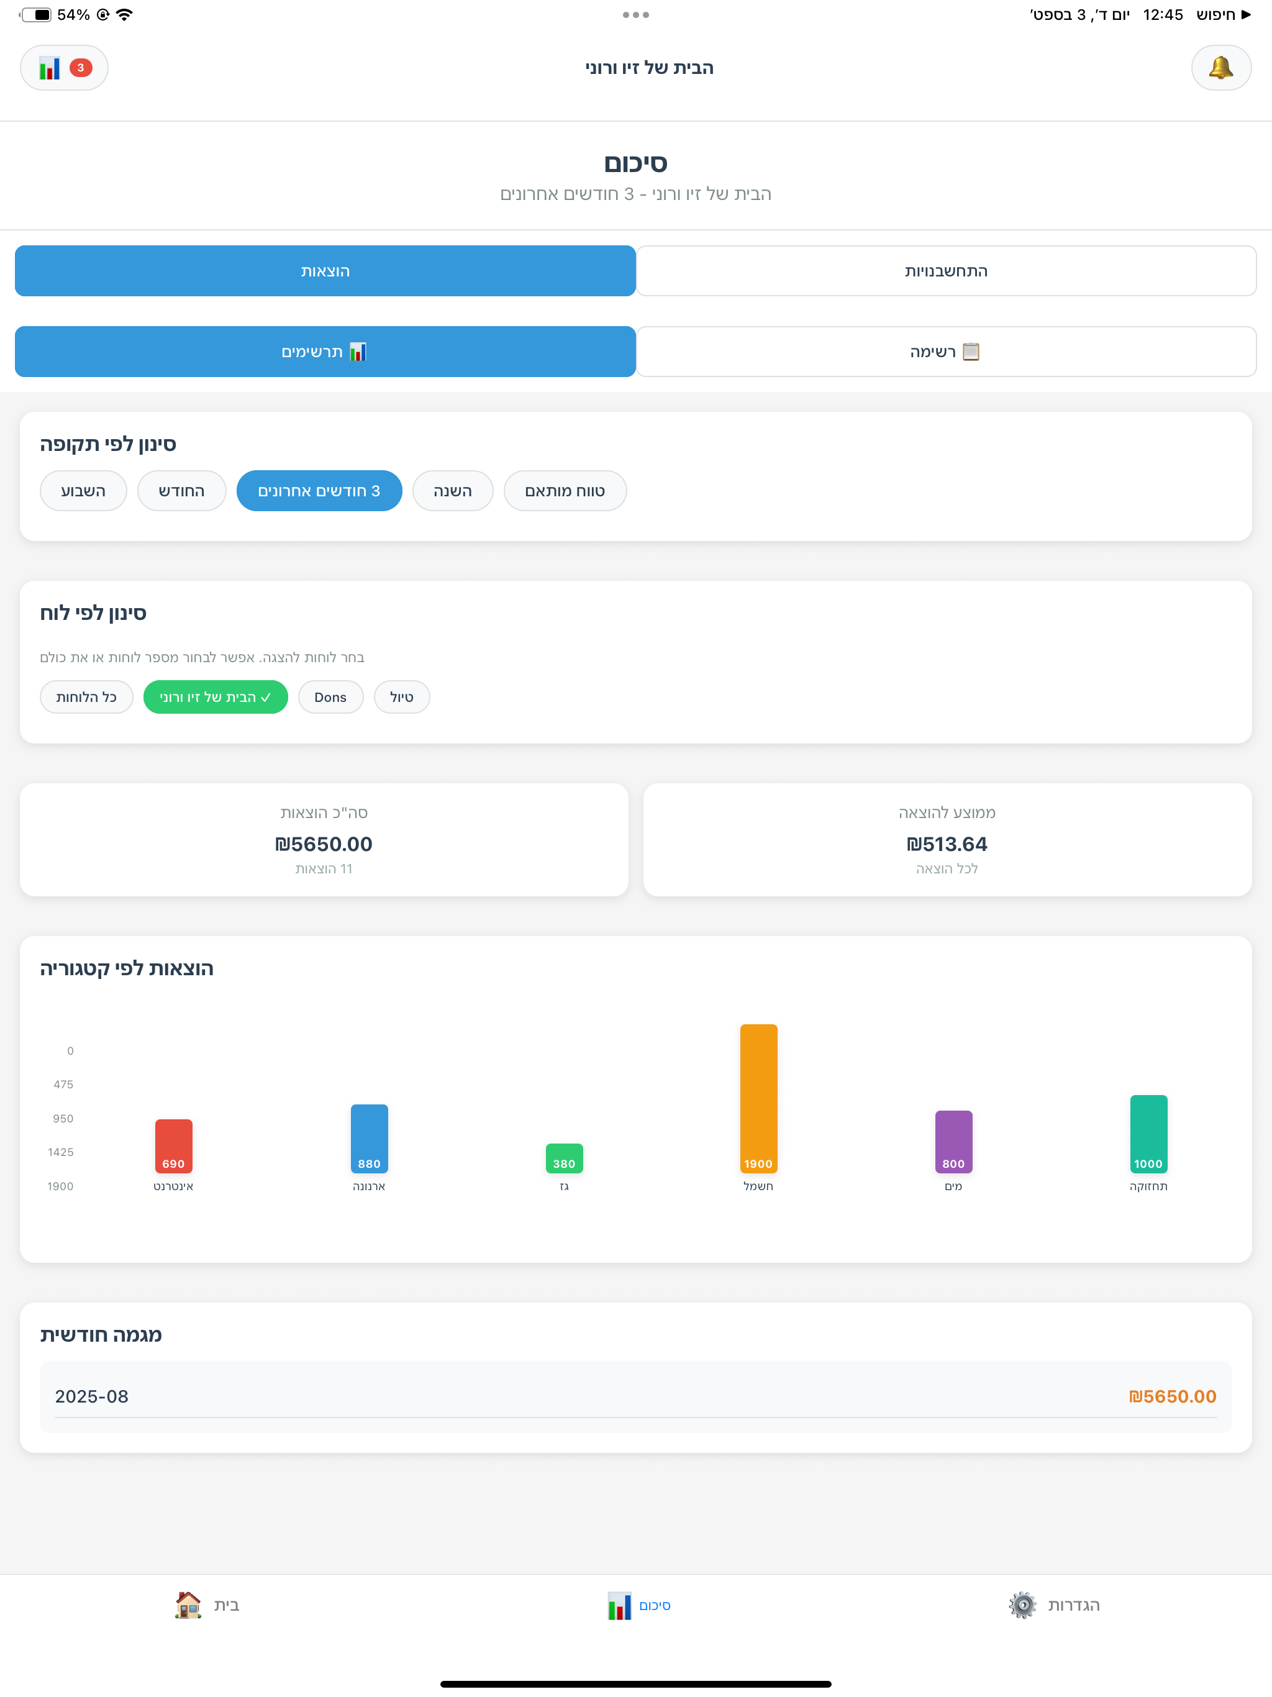Viewport: 1272px width, 1697px height.
Task: Tap the house icon in the bottom navigation
Action: tap(188, 1605)
